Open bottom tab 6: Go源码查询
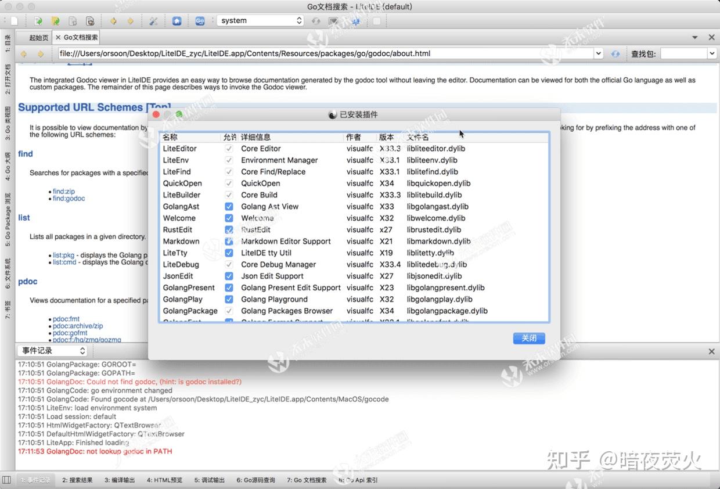The height and width of the screenshot is (489, 720). 255,480
